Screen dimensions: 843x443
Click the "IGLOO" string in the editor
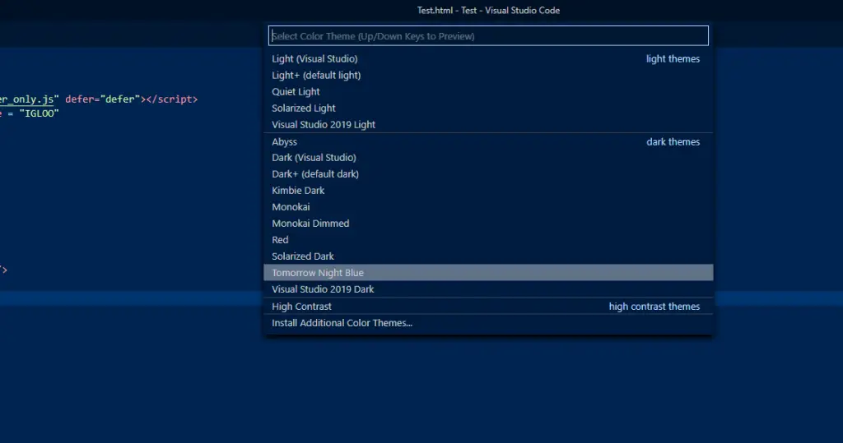[40, 113]
